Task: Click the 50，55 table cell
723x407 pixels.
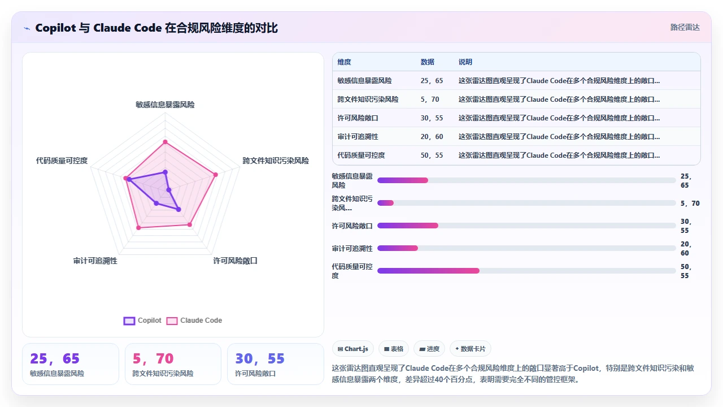Action: [432, 155]
